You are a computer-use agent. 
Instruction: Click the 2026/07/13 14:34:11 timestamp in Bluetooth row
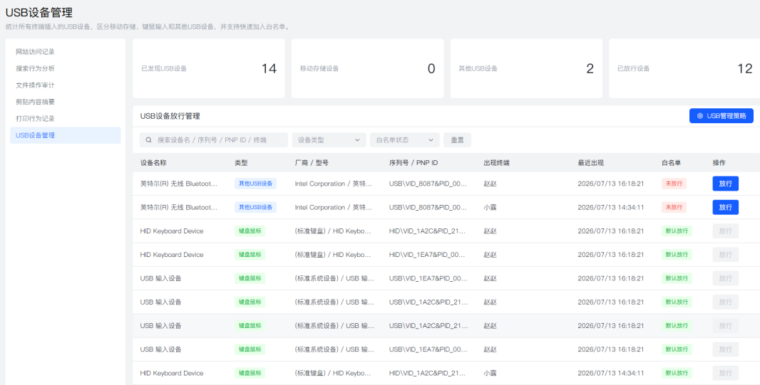611,208
